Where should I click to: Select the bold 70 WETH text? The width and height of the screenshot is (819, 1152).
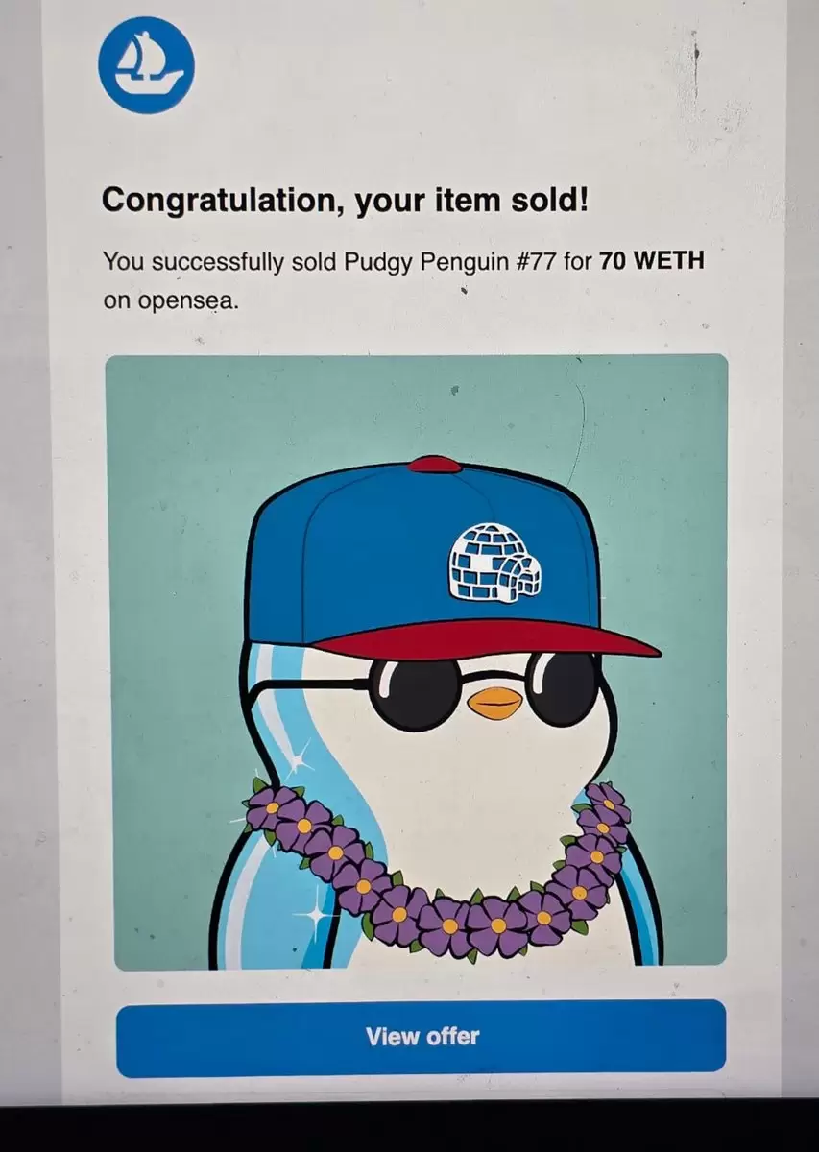pos(652,261)
